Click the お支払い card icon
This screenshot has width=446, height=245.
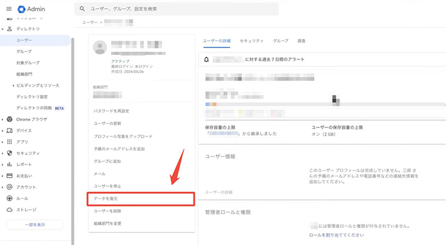(x=9, y=176)
